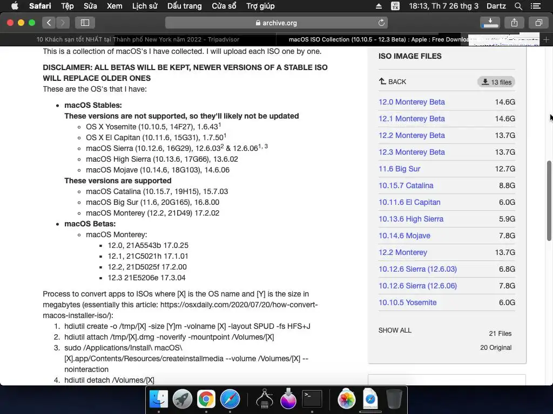Open the Trợ giúp menu
The width and height of the screenshot is (553, 414).
(x=260, y=6)
